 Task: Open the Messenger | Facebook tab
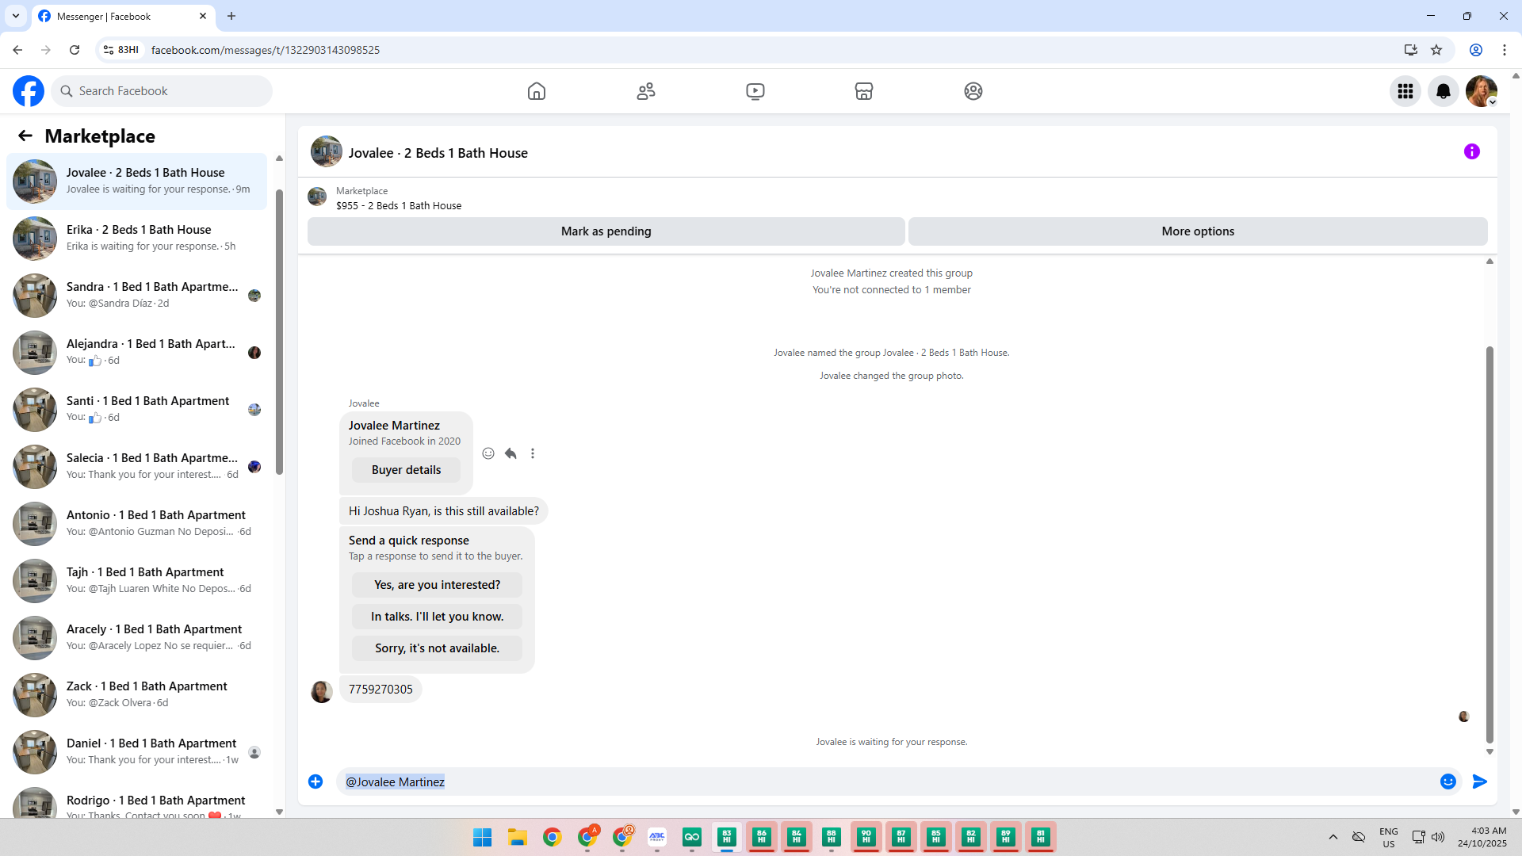pos(123,16)
